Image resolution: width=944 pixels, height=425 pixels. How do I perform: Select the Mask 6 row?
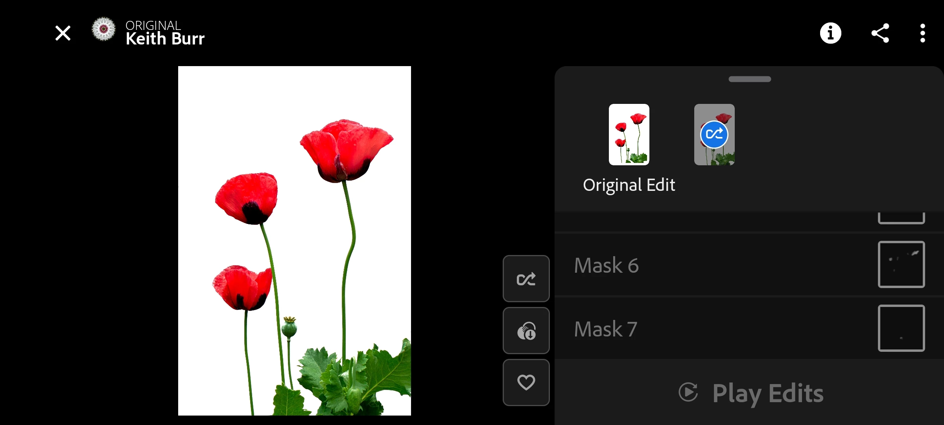[708, 265]
